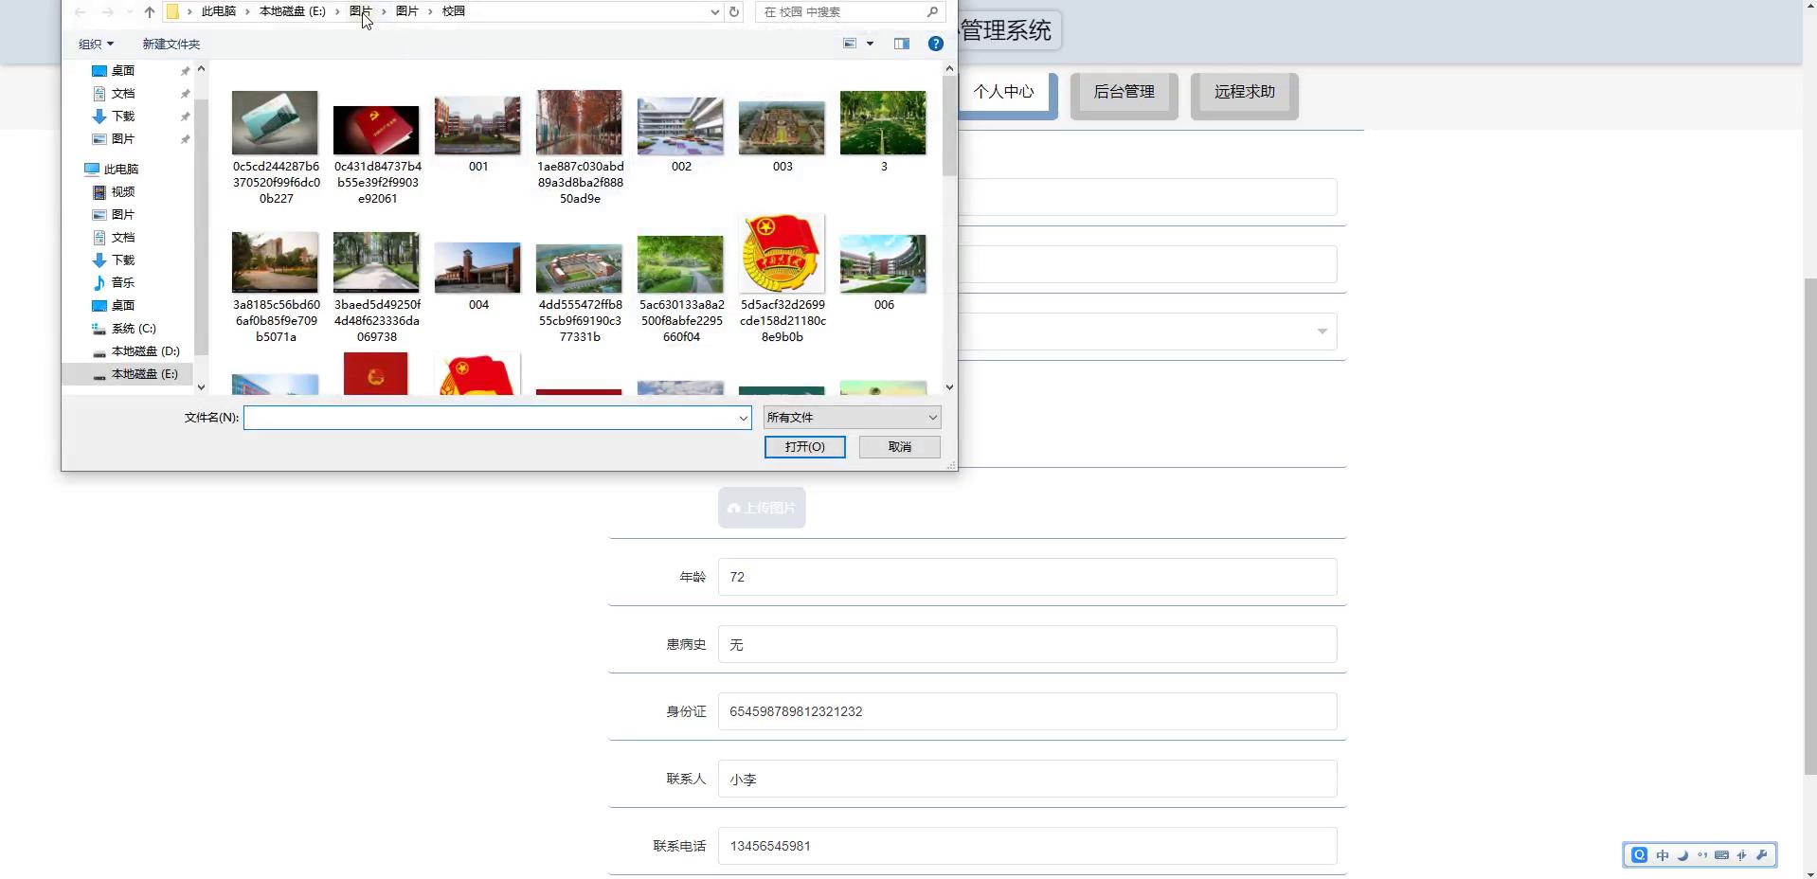
Task: Open pinned 图片 folder
Action: (x=123, y=138)
